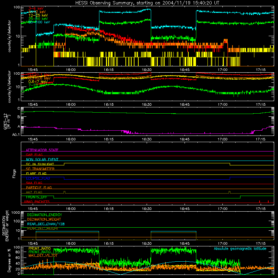The width and height of the screenshot is (278, 278).
Task: Click the REAR_DEC_WEIGHT legend label
Action: coord(42,229)
